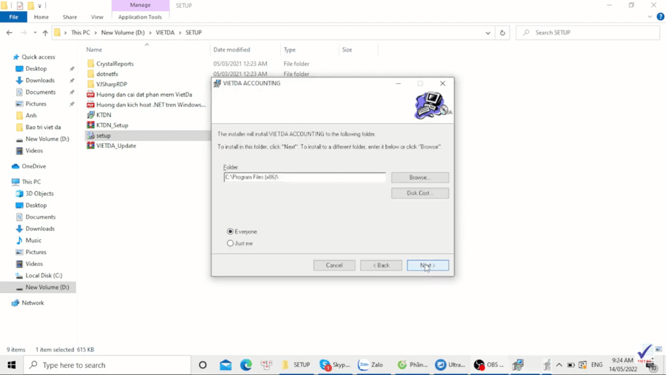This screenshot has height=375, width=666.
Task: Open the Windows Start menu
Action: (12, 365)
